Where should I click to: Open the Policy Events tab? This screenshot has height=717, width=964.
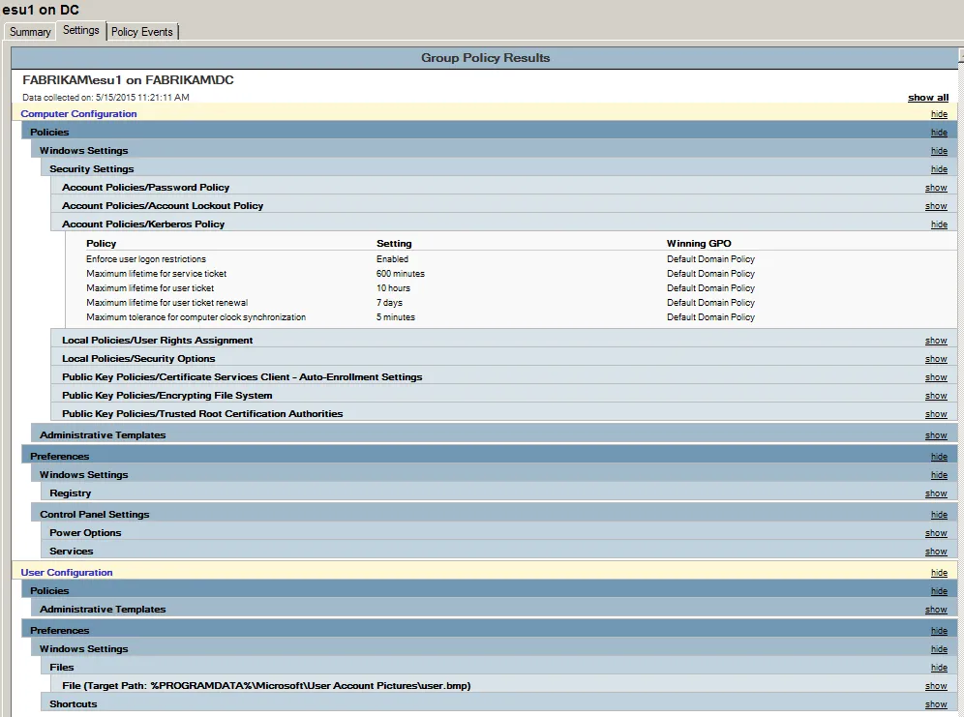[142, 32]
